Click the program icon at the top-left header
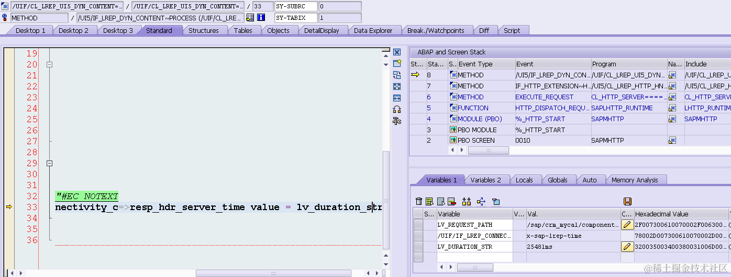 click(4, 6)
